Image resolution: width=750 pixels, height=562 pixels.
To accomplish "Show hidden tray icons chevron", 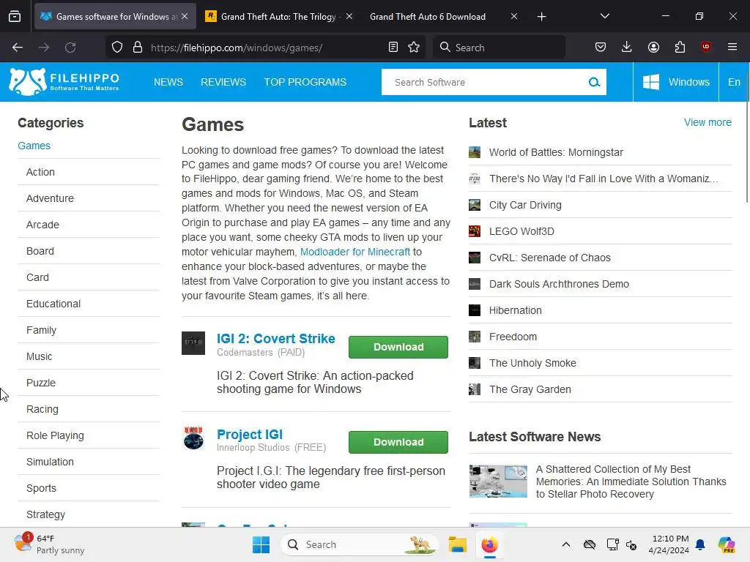I will tap(566, 544).
